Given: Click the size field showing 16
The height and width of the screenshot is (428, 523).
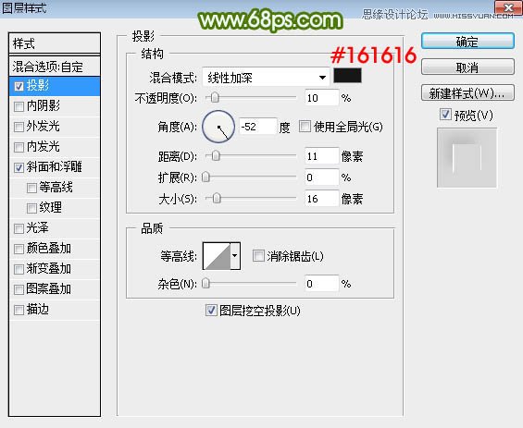Looking at the screenshot, I should click(321, 199).
